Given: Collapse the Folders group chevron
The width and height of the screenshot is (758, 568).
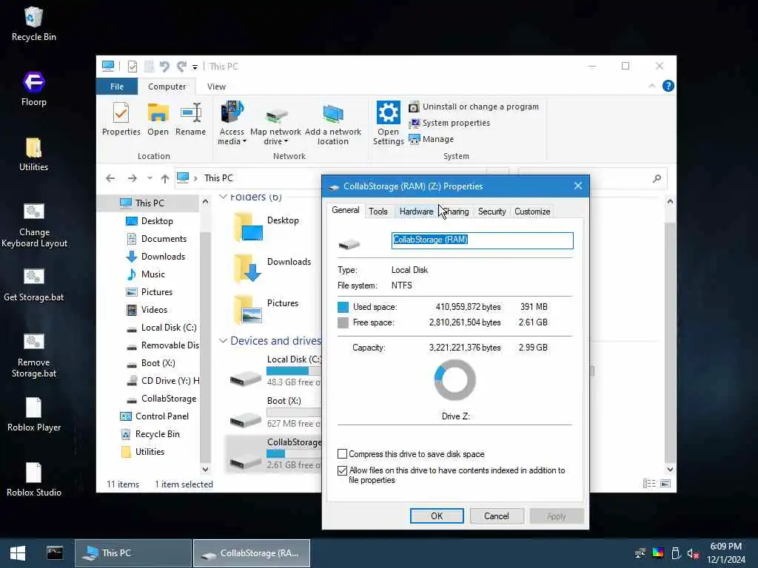Looking at the screenshot, I should [224, 197].
